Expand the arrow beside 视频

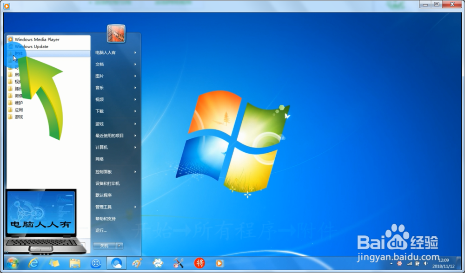click(135, 99)
